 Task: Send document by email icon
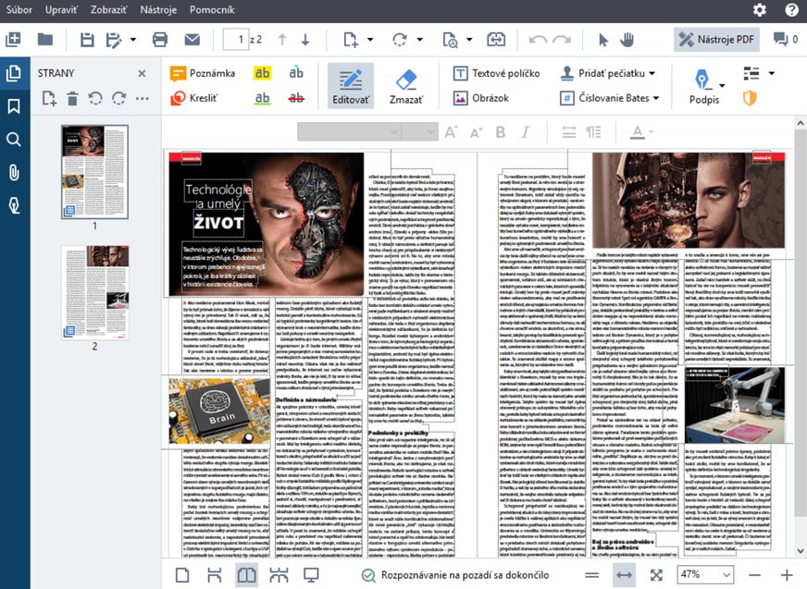(192, 39)
